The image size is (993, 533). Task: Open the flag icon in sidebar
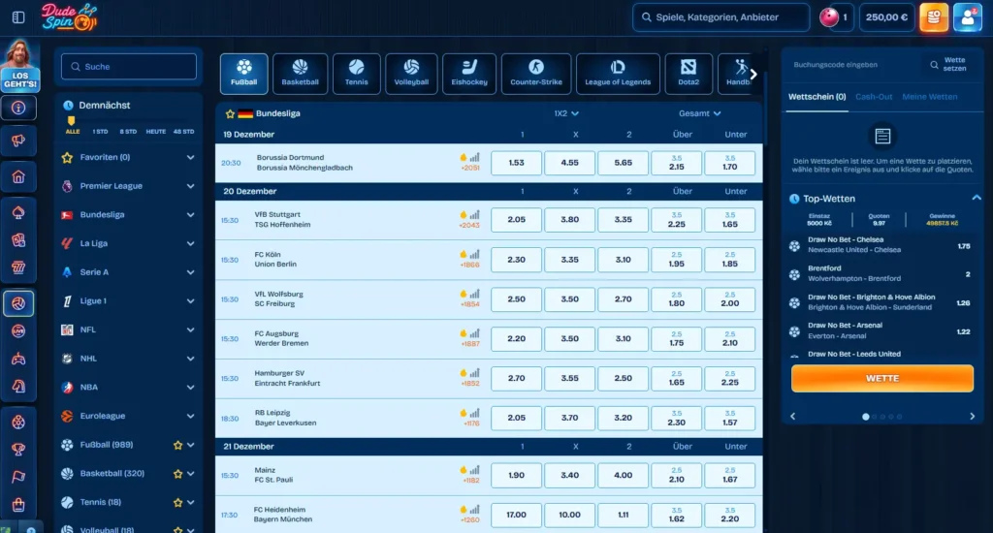[x=18, y=477]
